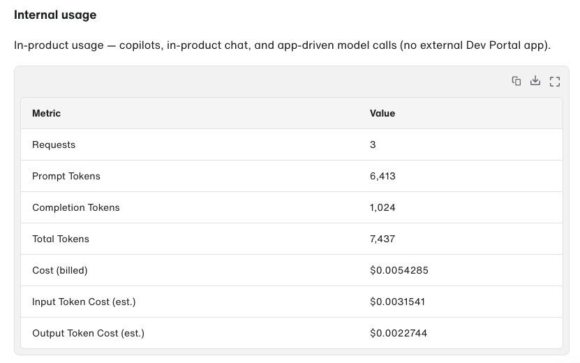
Task: Select the Requests row label
Action: coord(54,145)
